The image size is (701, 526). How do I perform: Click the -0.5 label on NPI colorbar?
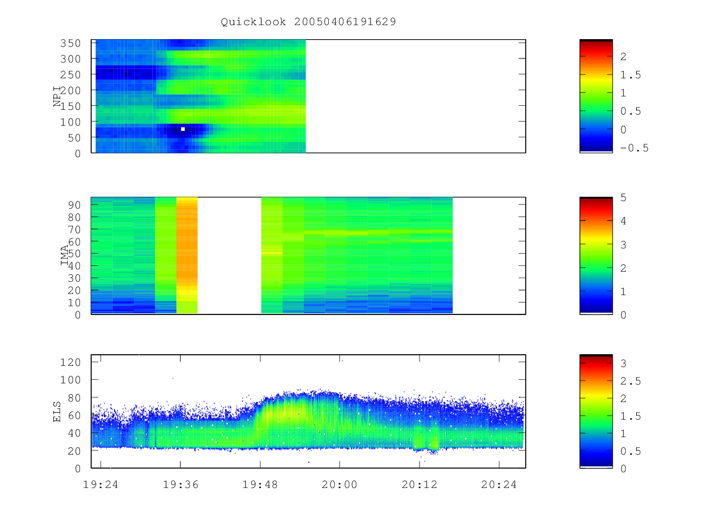point(634,148)
